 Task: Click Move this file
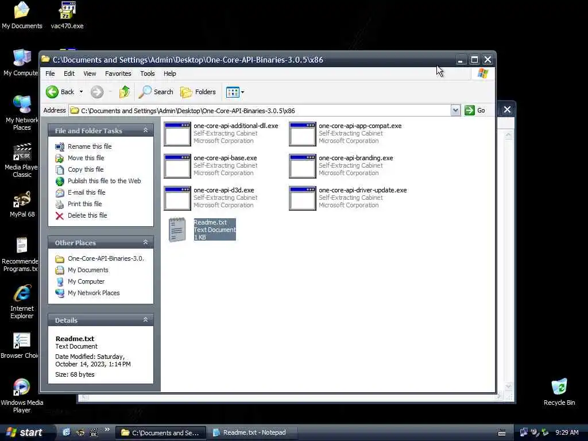coord(79,158)
